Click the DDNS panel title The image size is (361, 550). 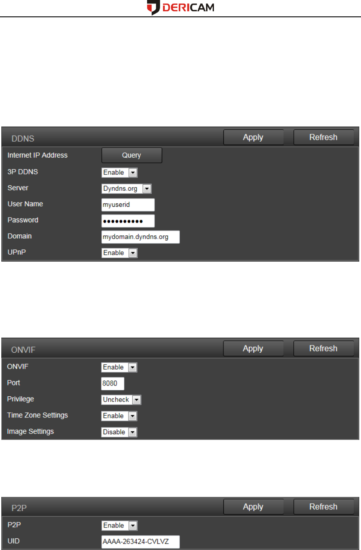tap(22, 139)
